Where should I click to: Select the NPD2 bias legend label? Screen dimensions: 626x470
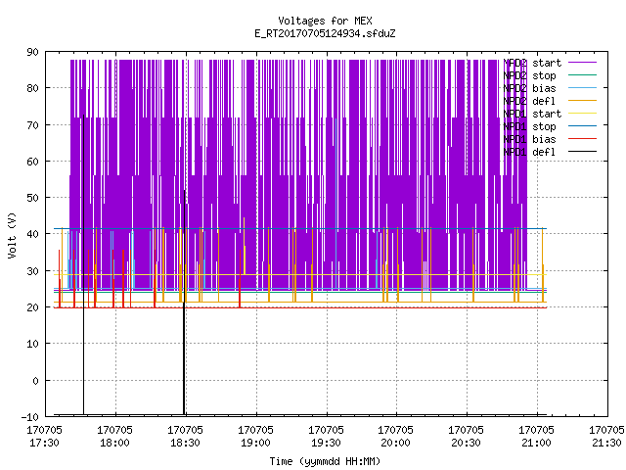[529, 88]
